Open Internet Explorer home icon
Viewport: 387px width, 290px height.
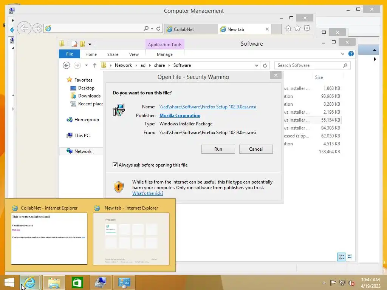pos(288,28)
